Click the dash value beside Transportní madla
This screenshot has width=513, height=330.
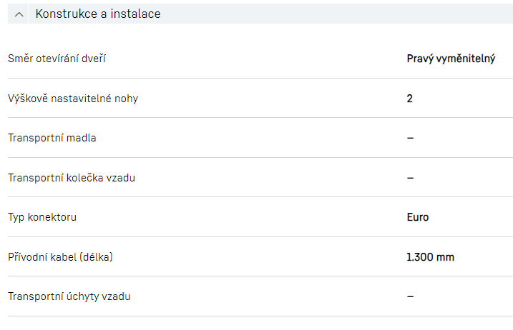pos(411,138)
